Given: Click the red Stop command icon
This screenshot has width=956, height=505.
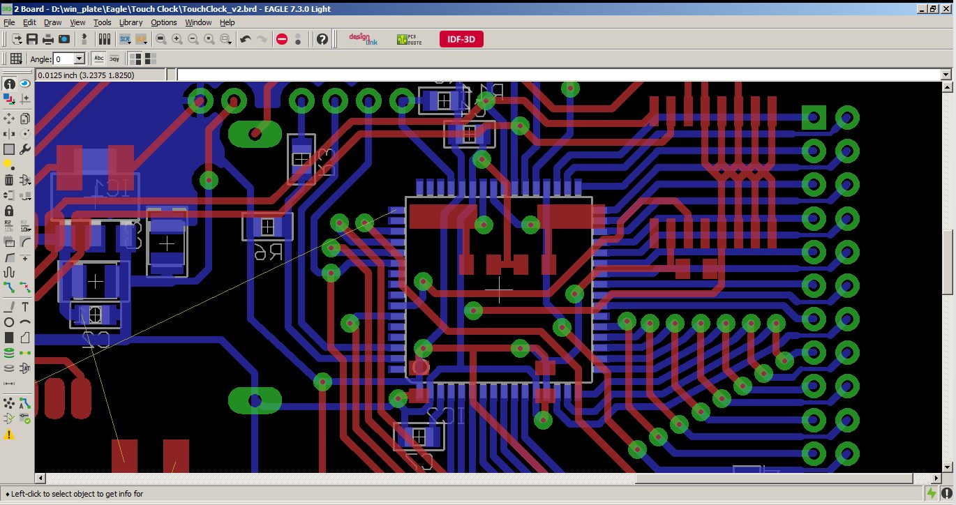Looking at the screenshot, I should 282,39.
